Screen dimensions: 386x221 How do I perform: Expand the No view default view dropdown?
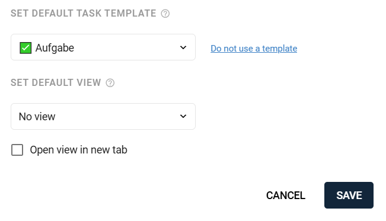tap(103, 116)
